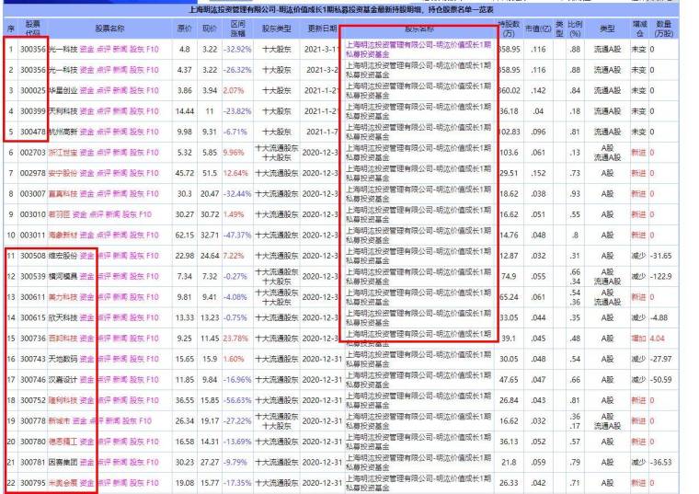Select the -32.92% change value
The height and width of the screenshot is (494, 699).
coord(237,49)
